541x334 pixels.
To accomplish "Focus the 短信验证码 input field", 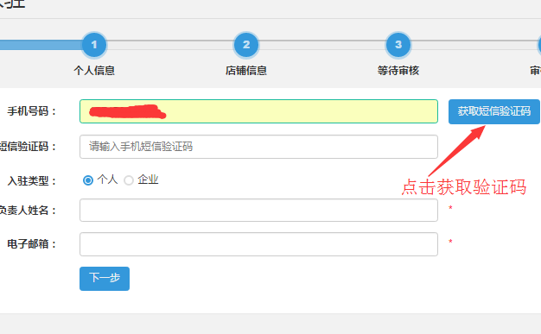I will coord(258,147).
